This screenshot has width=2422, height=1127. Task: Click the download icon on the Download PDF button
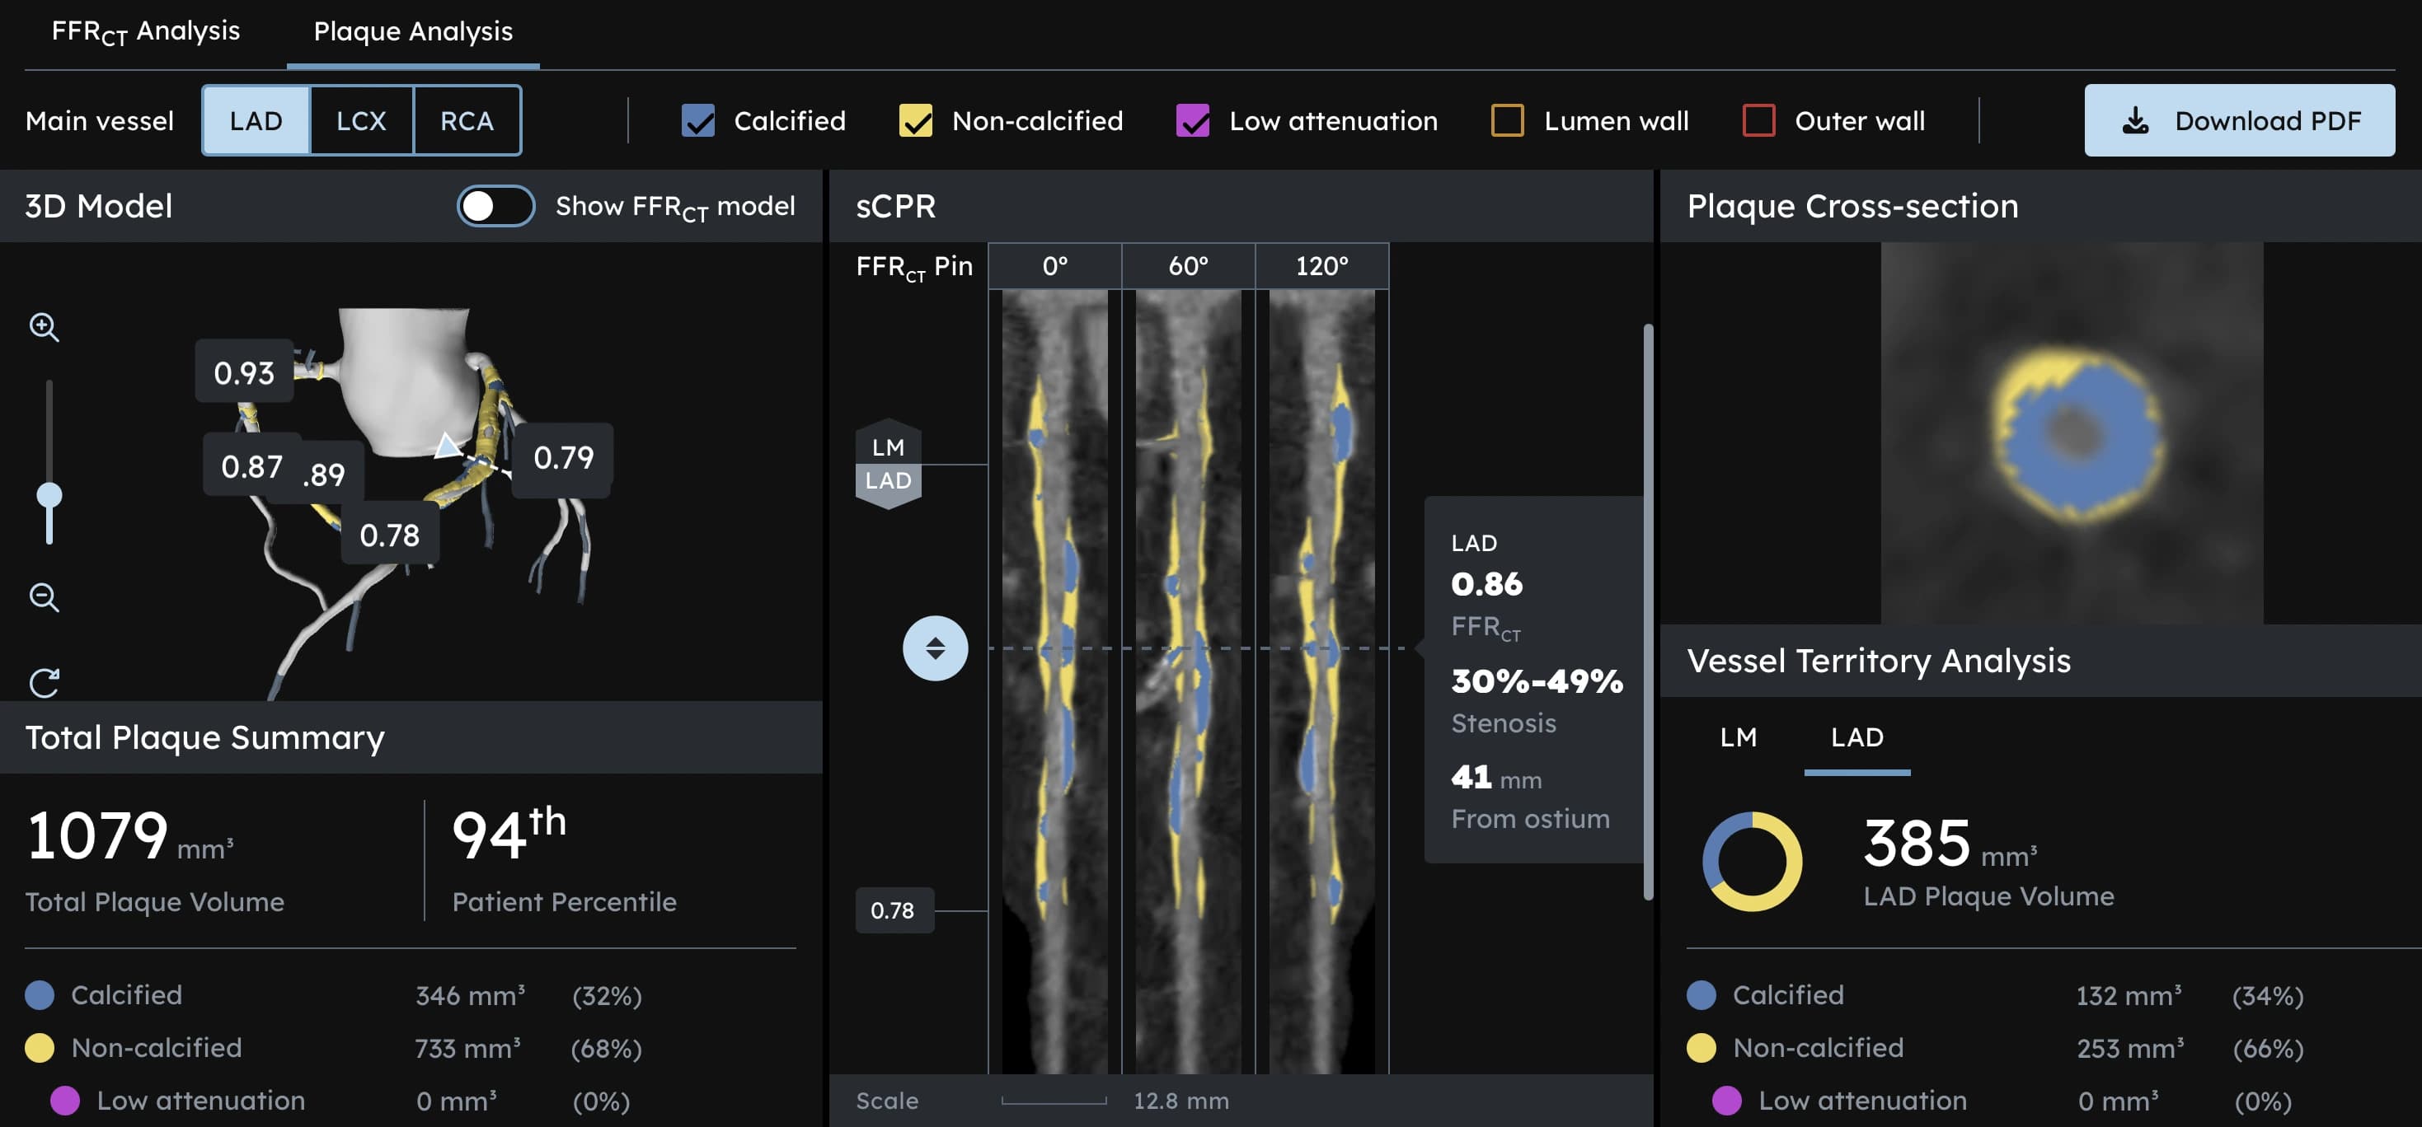tap(2136, 120)
